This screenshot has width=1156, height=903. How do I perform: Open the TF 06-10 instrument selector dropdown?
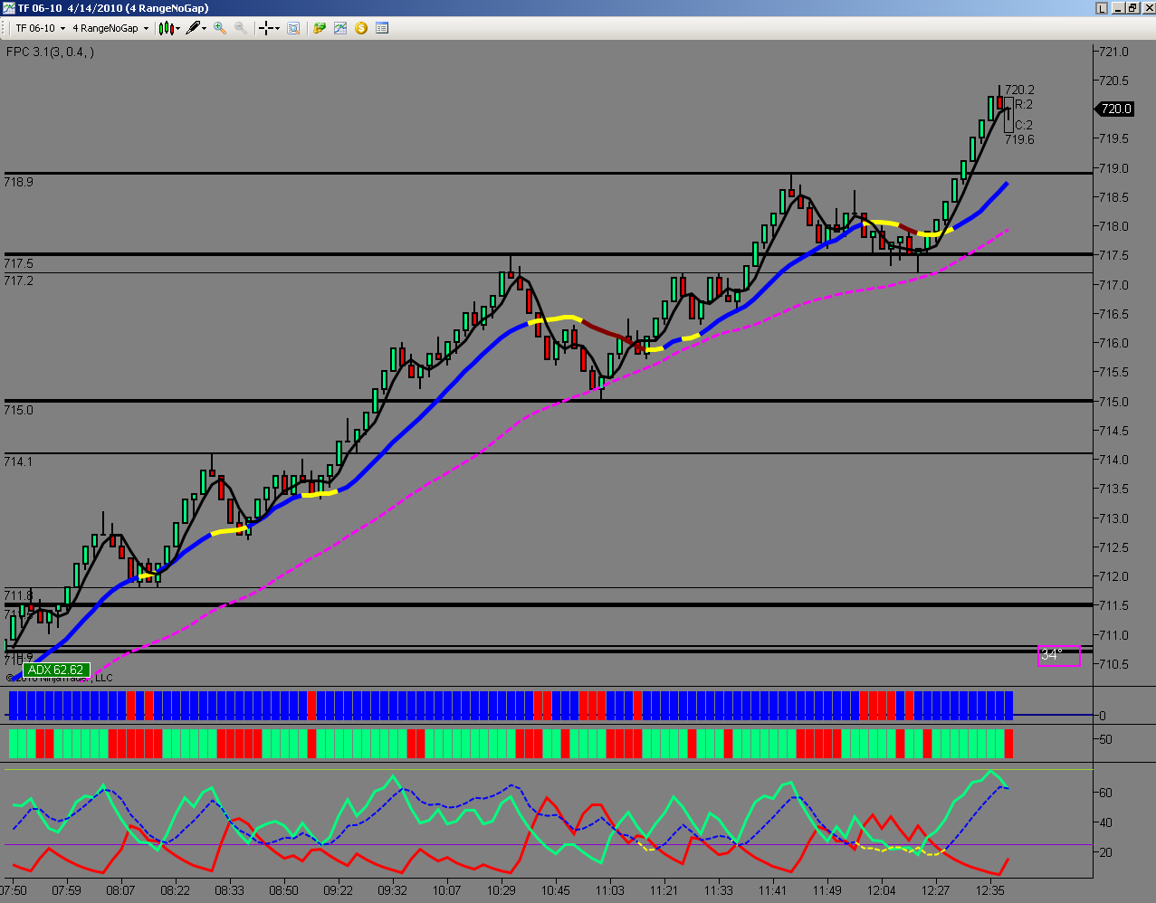(40, 28)
